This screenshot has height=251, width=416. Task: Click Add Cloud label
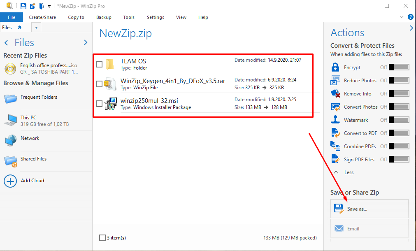click(x=33, y=180)
